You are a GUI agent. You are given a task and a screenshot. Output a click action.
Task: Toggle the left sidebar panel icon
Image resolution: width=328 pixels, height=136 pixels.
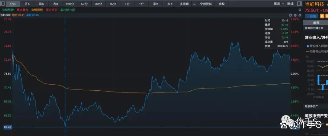point(3,4)
